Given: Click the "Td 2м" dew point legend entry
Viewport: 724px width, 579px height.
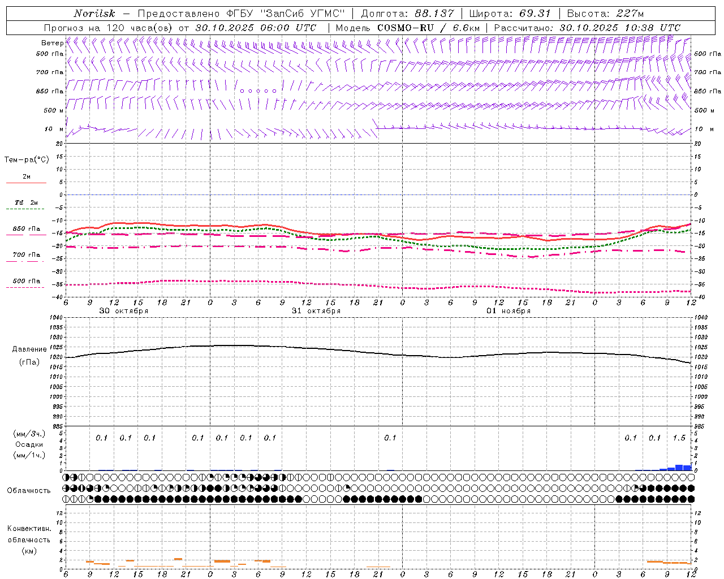Looking at the screenshot, I should (27, 202).
